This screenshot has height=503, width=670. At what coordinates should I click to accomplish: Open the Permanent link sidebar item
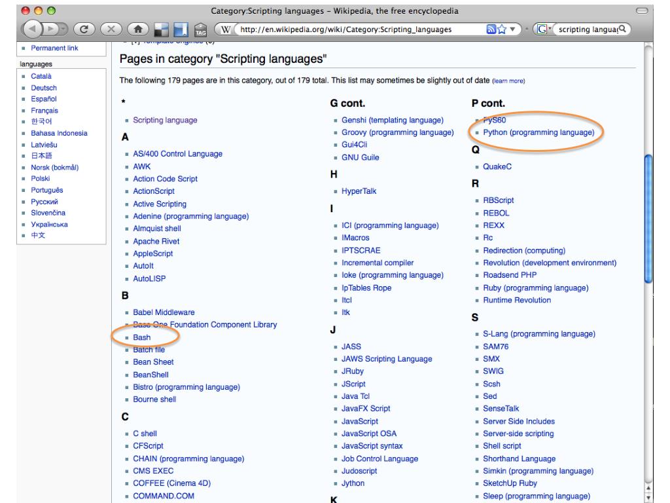pyautogui.click(x=54, y=48)
